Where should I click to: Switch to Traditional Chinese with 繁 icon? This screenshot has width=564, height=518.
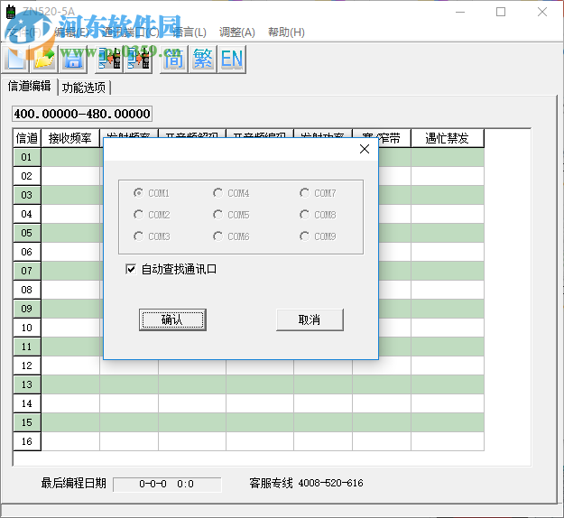pyautogui.click(x=203, y=59)
